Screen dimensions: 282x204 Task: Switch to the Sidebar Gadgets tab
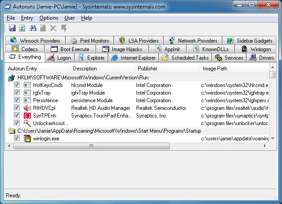pyautogui.click(x=249, y=40)
